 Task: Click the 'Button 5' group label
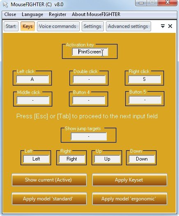(138, 92)
